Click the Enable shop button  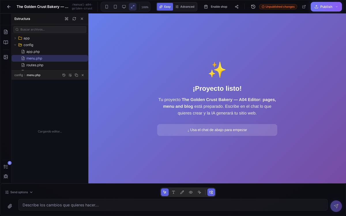pos(216,7)
